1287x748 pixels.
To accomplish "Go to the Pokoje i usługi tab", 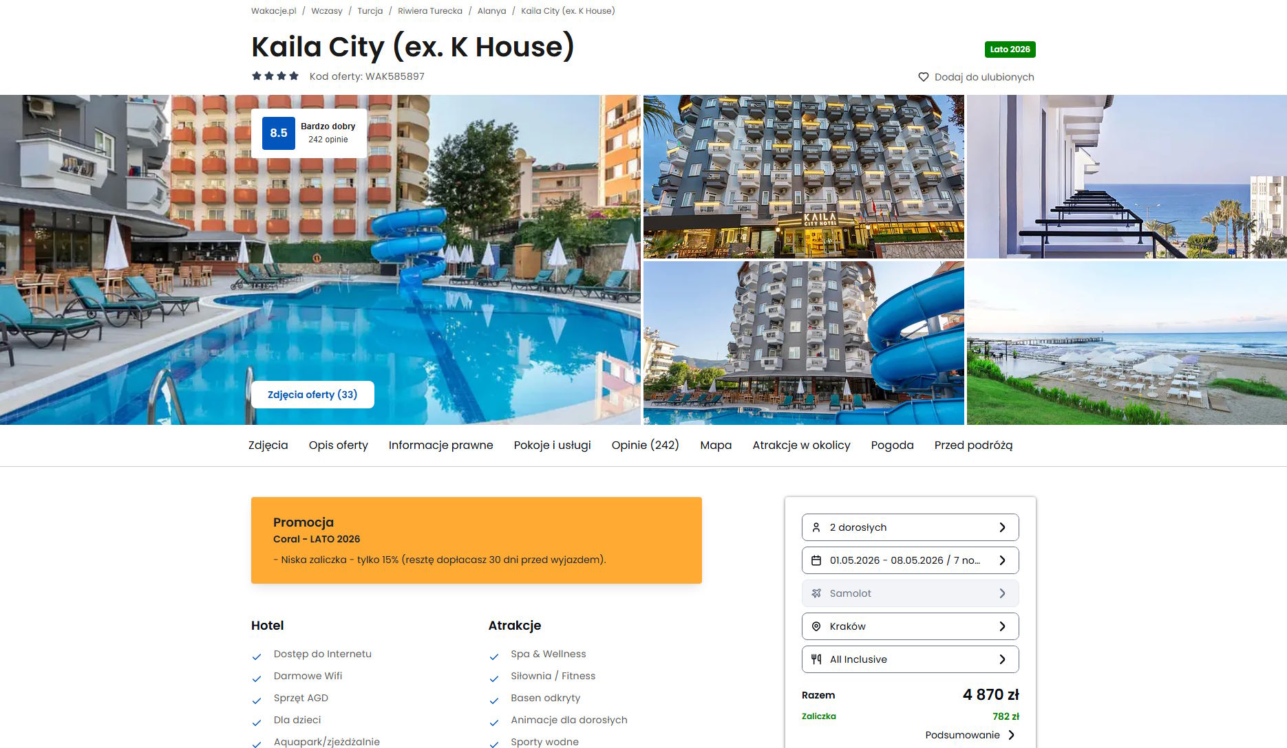I will (x=553, y=445).
